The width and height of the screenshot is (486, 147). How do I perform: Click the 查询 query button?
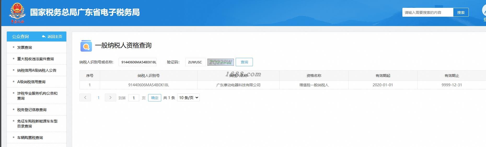(244, 62)
